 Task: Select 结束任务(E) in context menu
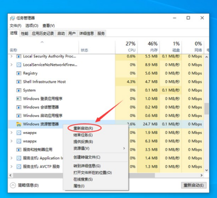coord(83,135)
